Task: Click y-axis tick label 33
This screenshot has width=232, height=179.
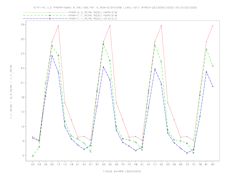Action: point(22,25)
